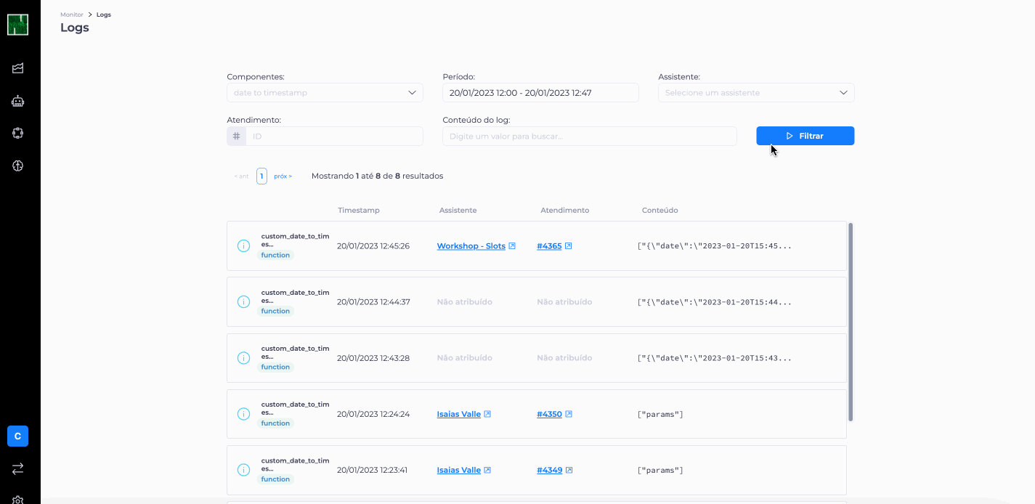
Task: Click the swap arrows icon in sidebar
Action: point(18,469)
